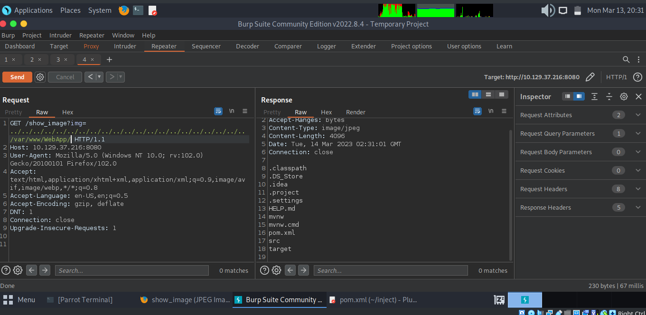Focus the Response search input field

[391, 270]
